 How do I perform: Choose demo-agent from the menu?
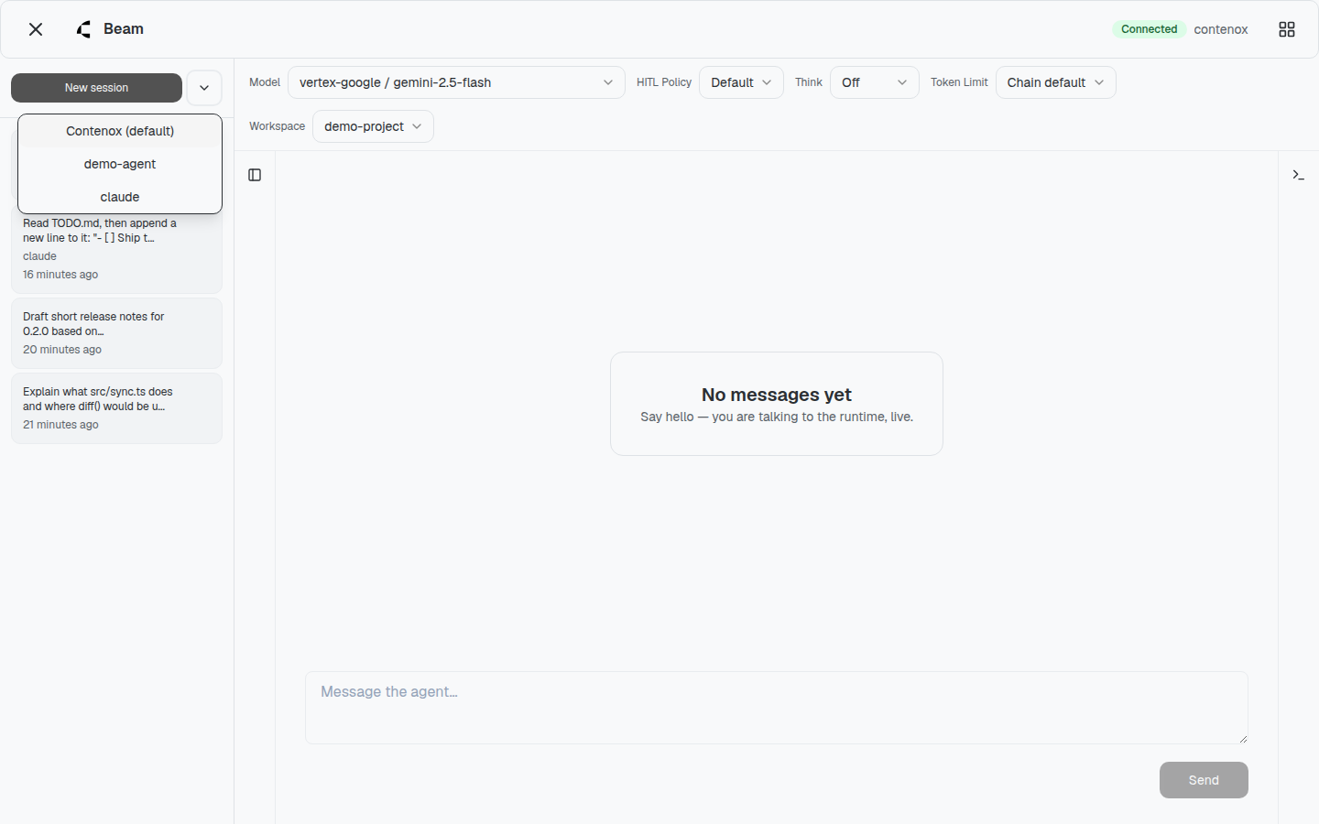click(x=120, y=164)
